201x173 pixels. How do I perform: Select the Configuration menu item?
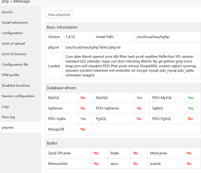(12, 33)
